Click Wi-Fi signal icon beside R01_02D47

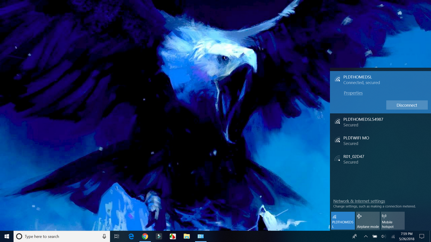[x=337, y=158]
